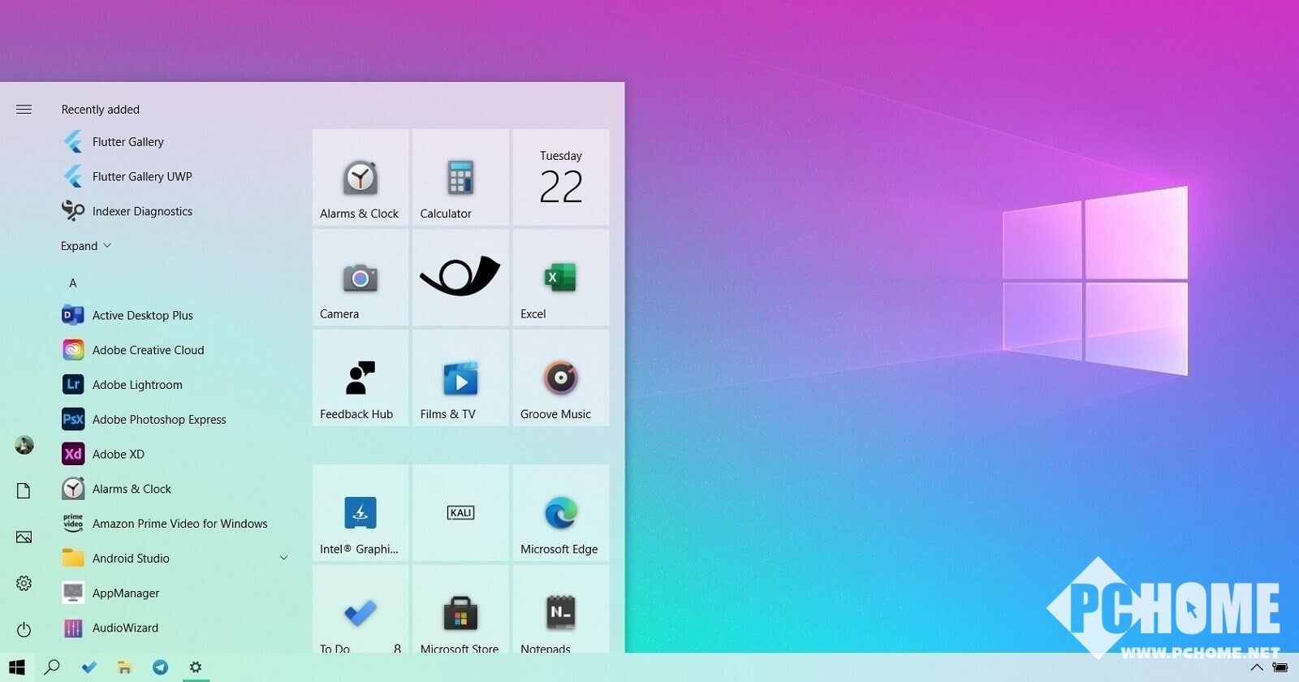Open the Films & TV tile
The image size is (1299, 682).
point(460,378)
